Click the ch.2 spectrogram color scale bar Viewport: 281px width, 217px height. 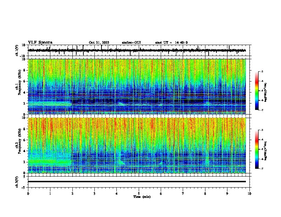257,149
